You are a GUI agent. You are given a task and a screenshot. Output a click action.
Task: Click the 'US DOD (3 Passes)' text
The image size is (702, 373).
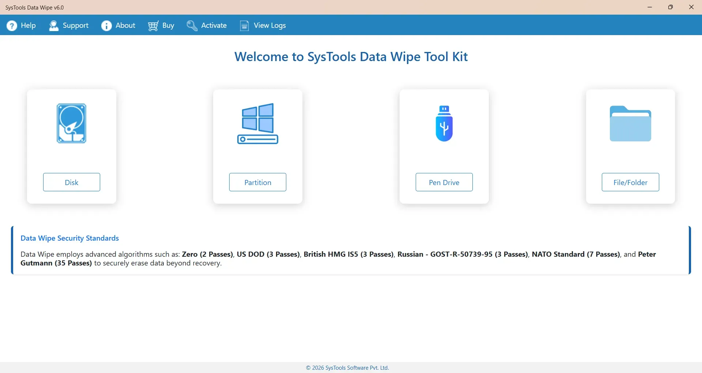pyautogui.click(x=268, y=255)
